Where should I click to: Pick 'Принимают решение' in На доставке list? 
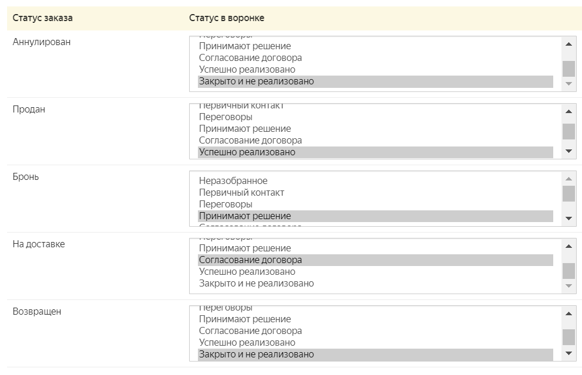[x=245, y=248]
